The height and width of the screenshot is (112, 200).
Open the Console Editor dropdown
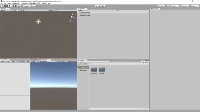(x=28, y=62)
